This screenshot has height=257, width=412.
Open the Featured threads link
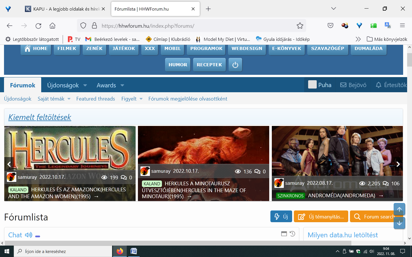(x=96, y=99)
